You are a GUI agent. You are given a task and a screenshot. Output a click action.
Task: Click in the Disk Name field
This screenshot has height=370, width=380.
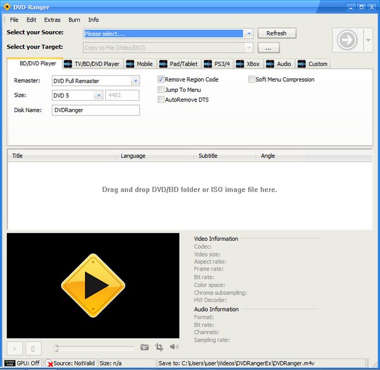pyautogui.click(x=96, y=110)
